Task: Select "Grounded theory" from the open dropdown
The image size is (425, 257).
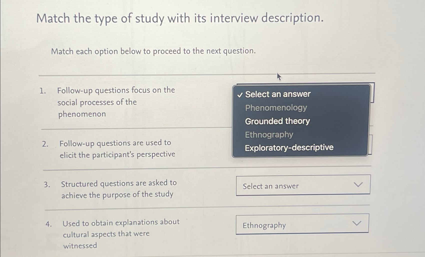Action: pyautogui.click(x=277, y=121)
